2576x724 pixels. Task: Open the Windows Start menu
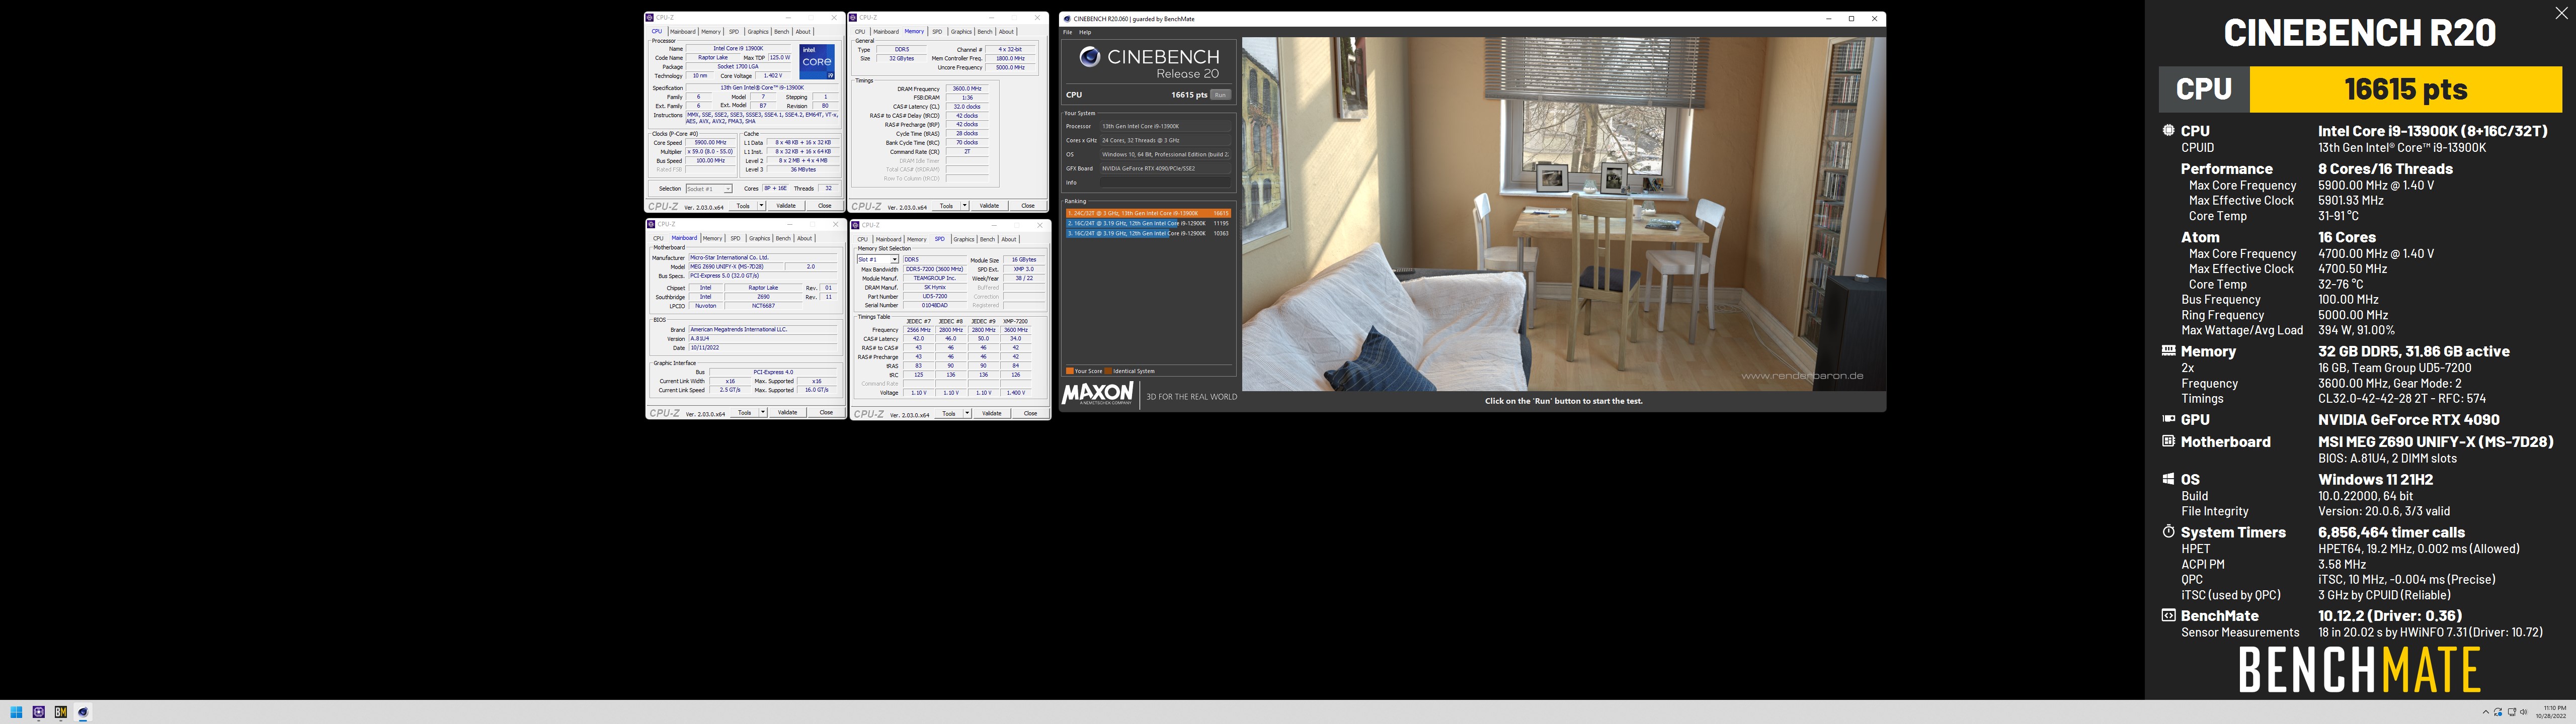click(x=16, y=713)
